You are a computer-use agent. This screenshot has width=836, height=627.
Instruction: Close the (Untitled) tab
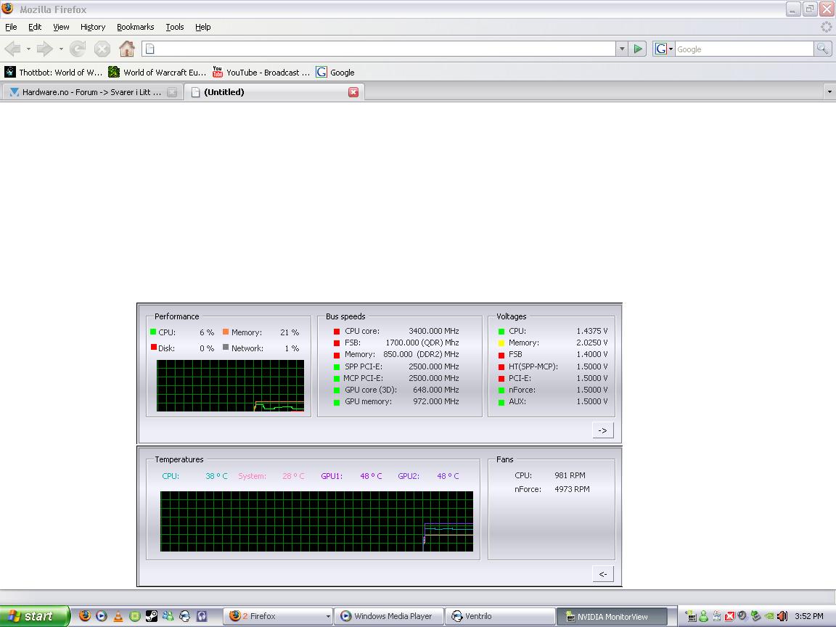pyautogui.click(x=353, y=92)
